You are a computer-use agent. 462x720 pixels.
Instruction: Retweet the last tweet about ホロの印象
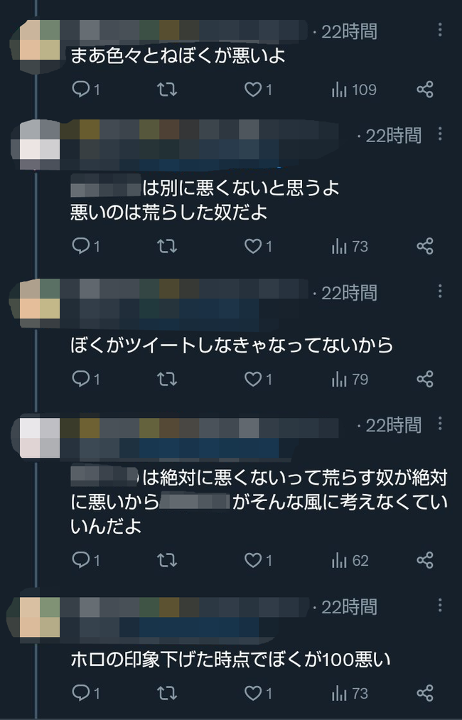tap(167, 693)
